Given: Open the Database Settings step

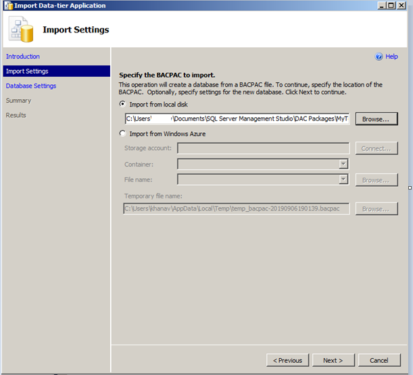Looking at the screenshot, I should click(x=31, y=86).
